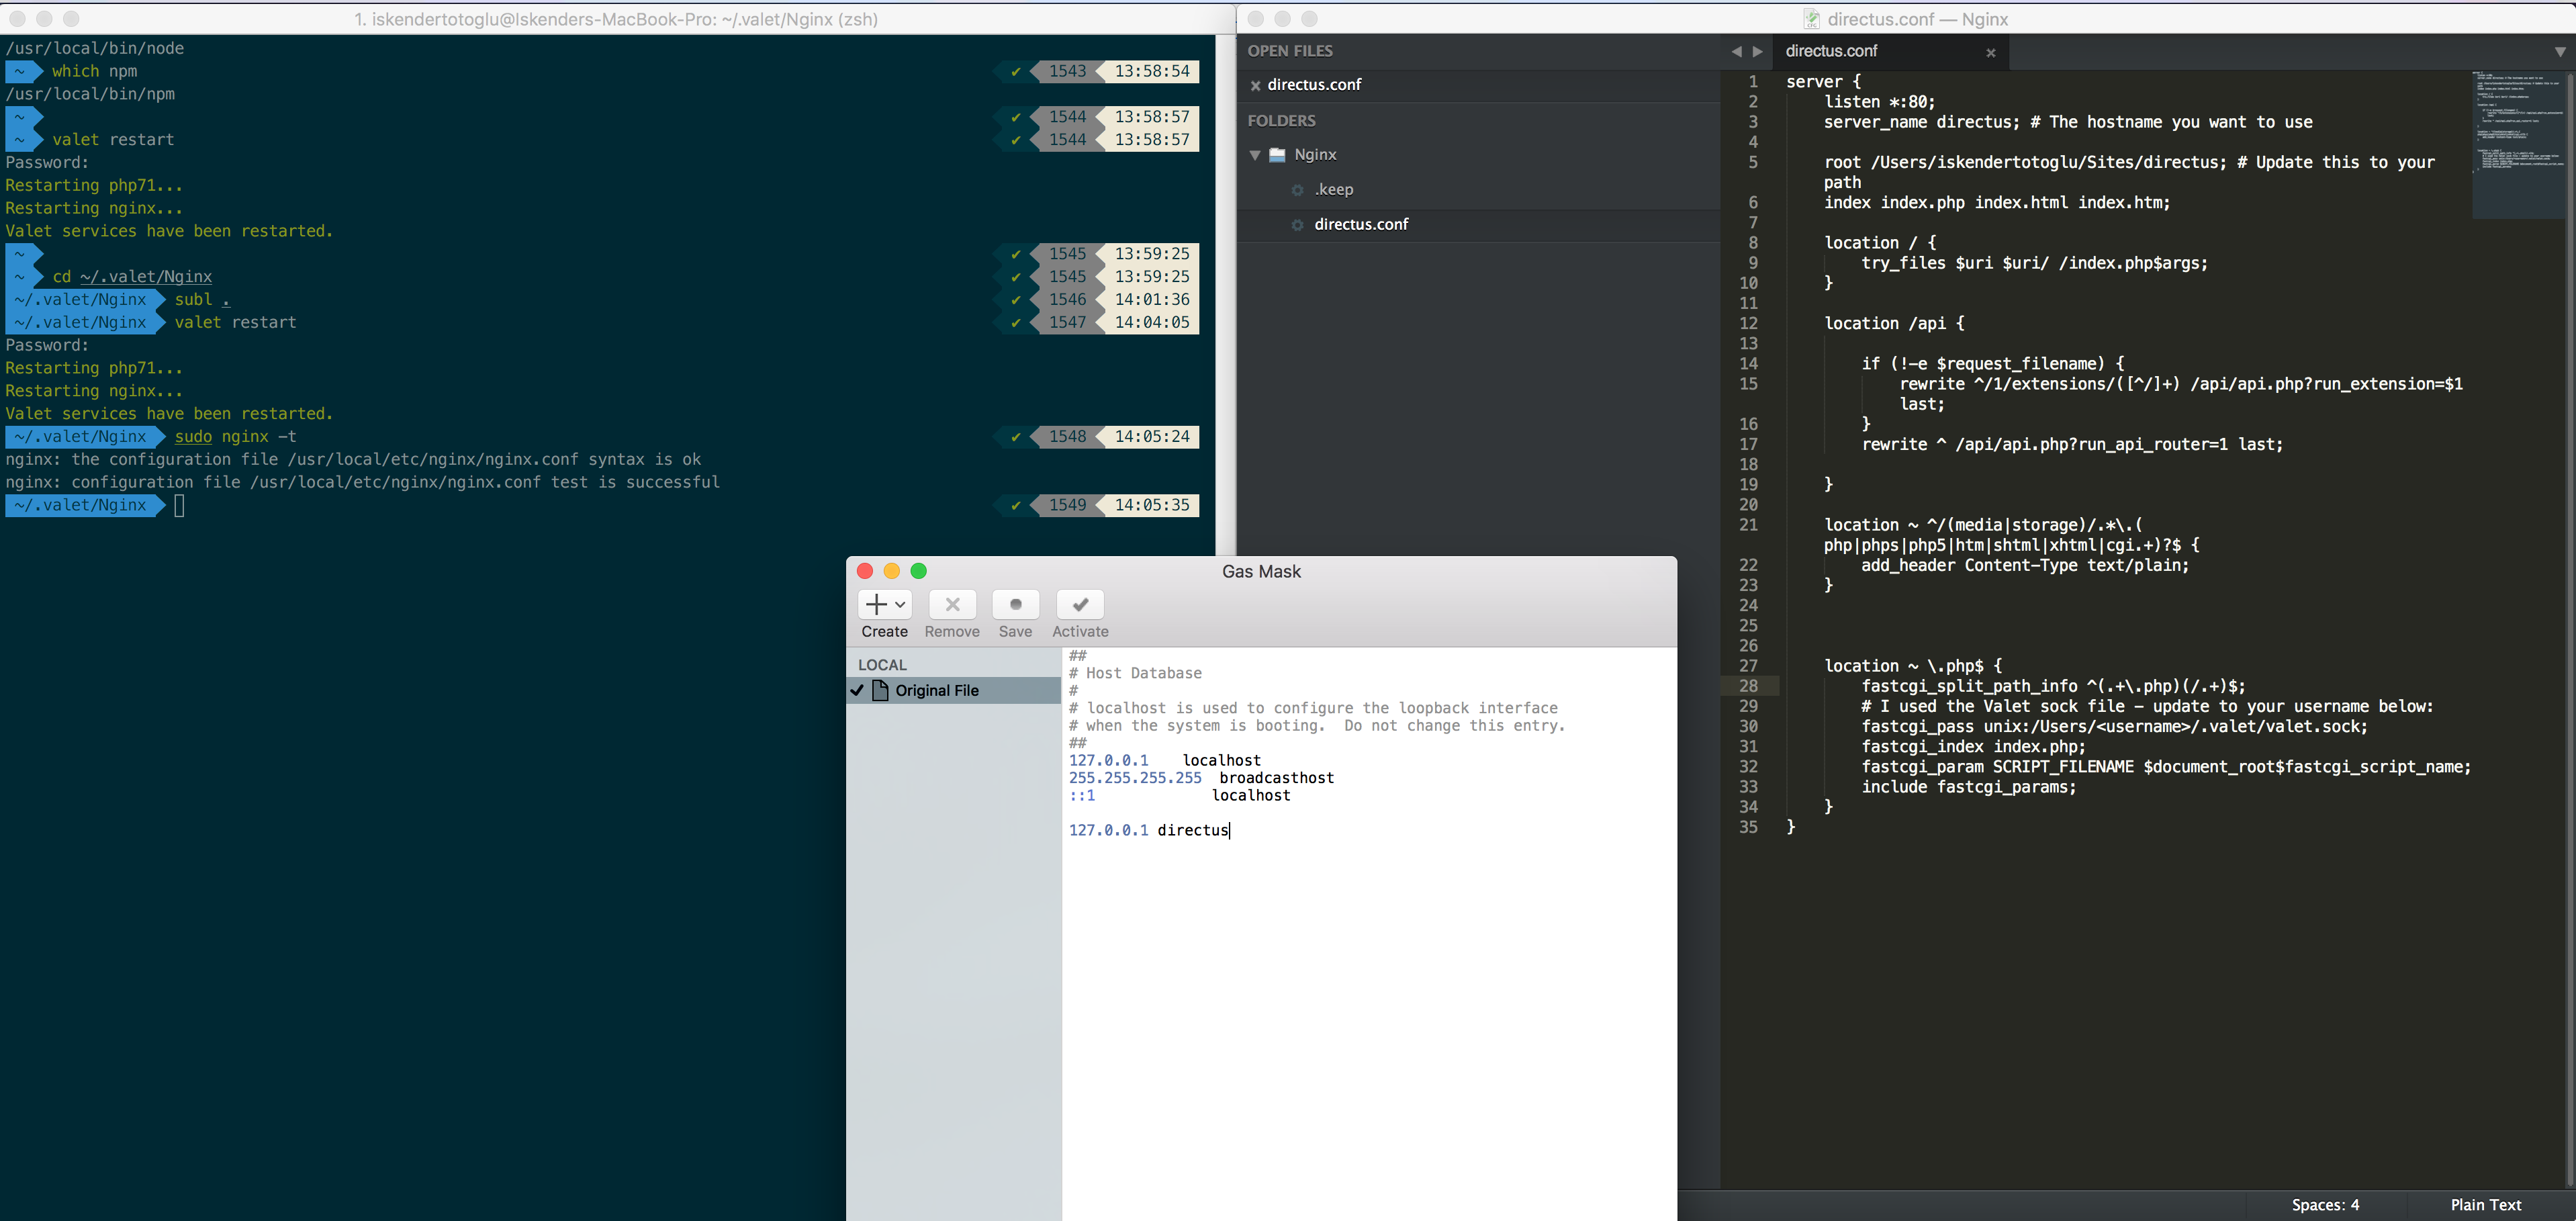Screen dimensions: 2576x1221
Task: Click the gear icon beside directus.conf in FOLDERS
Action: point(1297,225)
